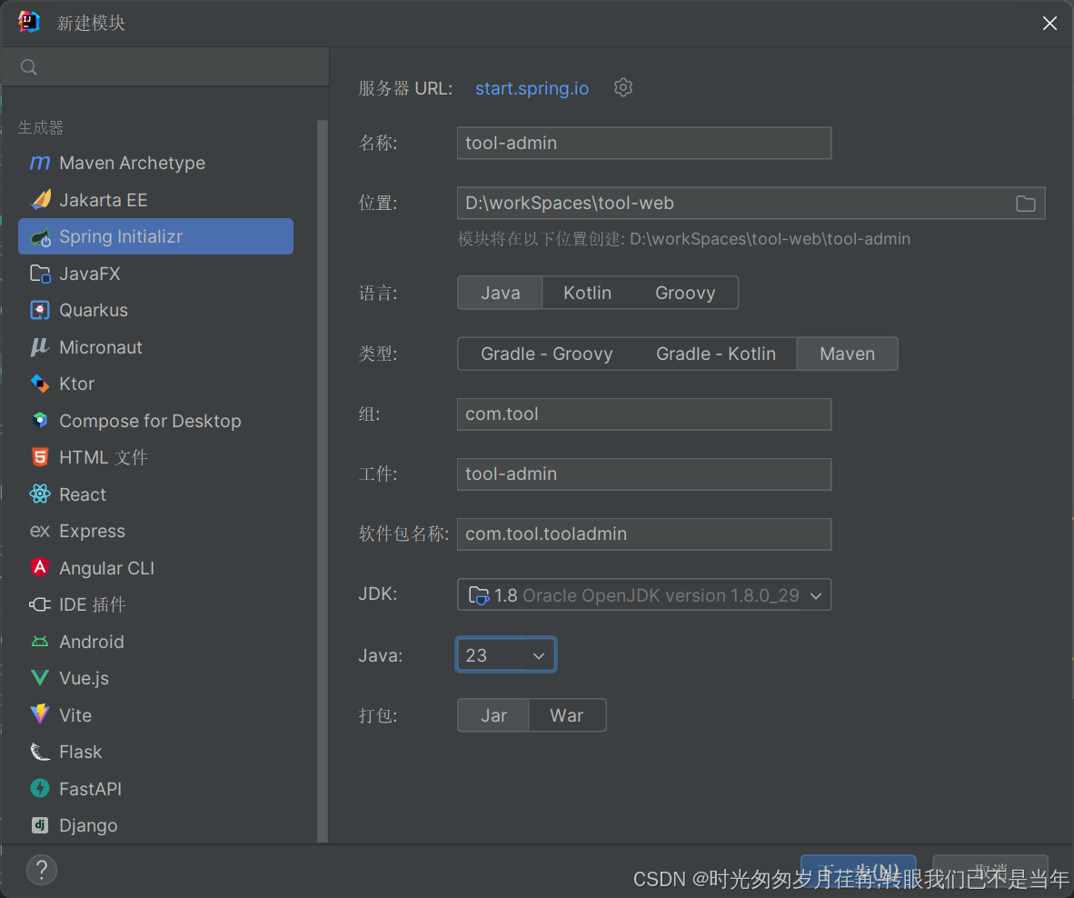Click the location path field
The image size is (1074, 898).
click(x=751, y=204)
